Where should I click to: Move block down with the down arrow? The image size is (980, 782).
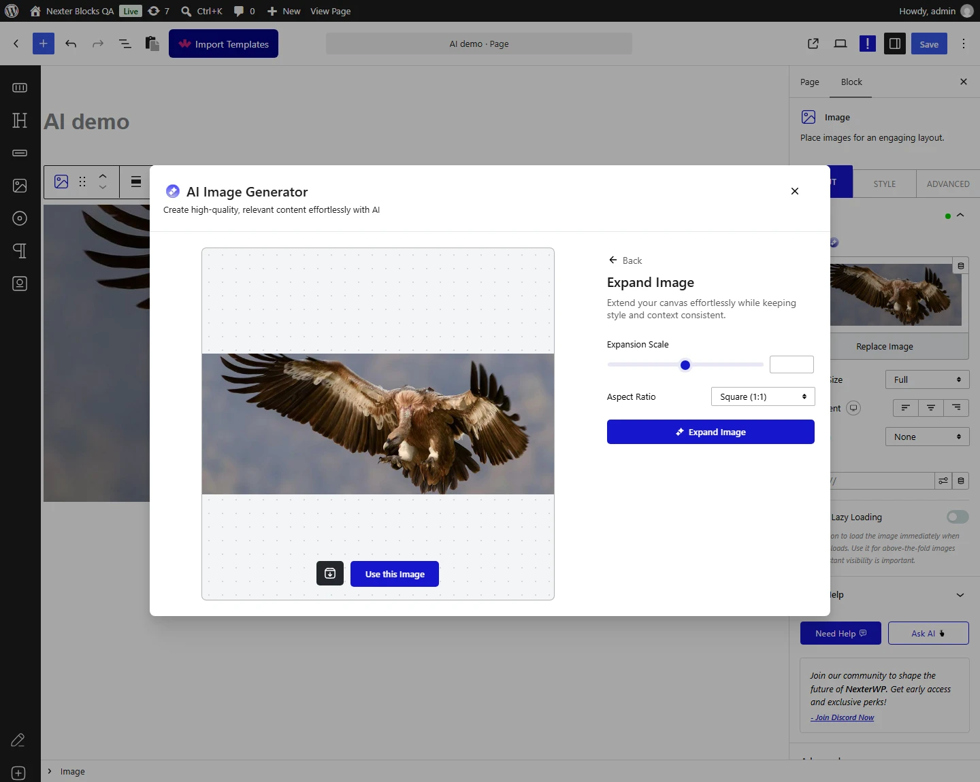[103, 187]
